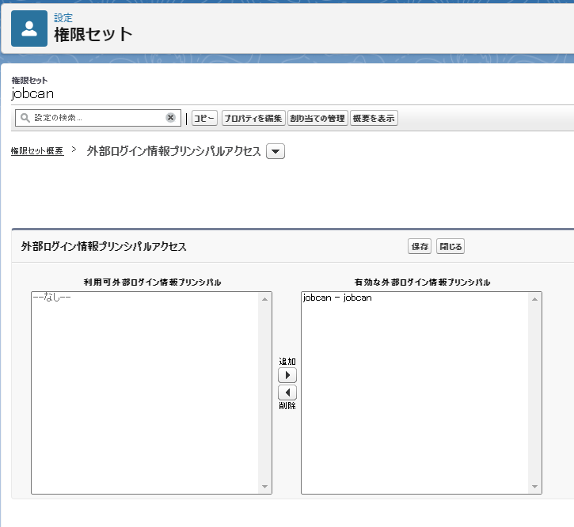Click the 設定 header text
The image size is (574, 527).
coord(63,17)
